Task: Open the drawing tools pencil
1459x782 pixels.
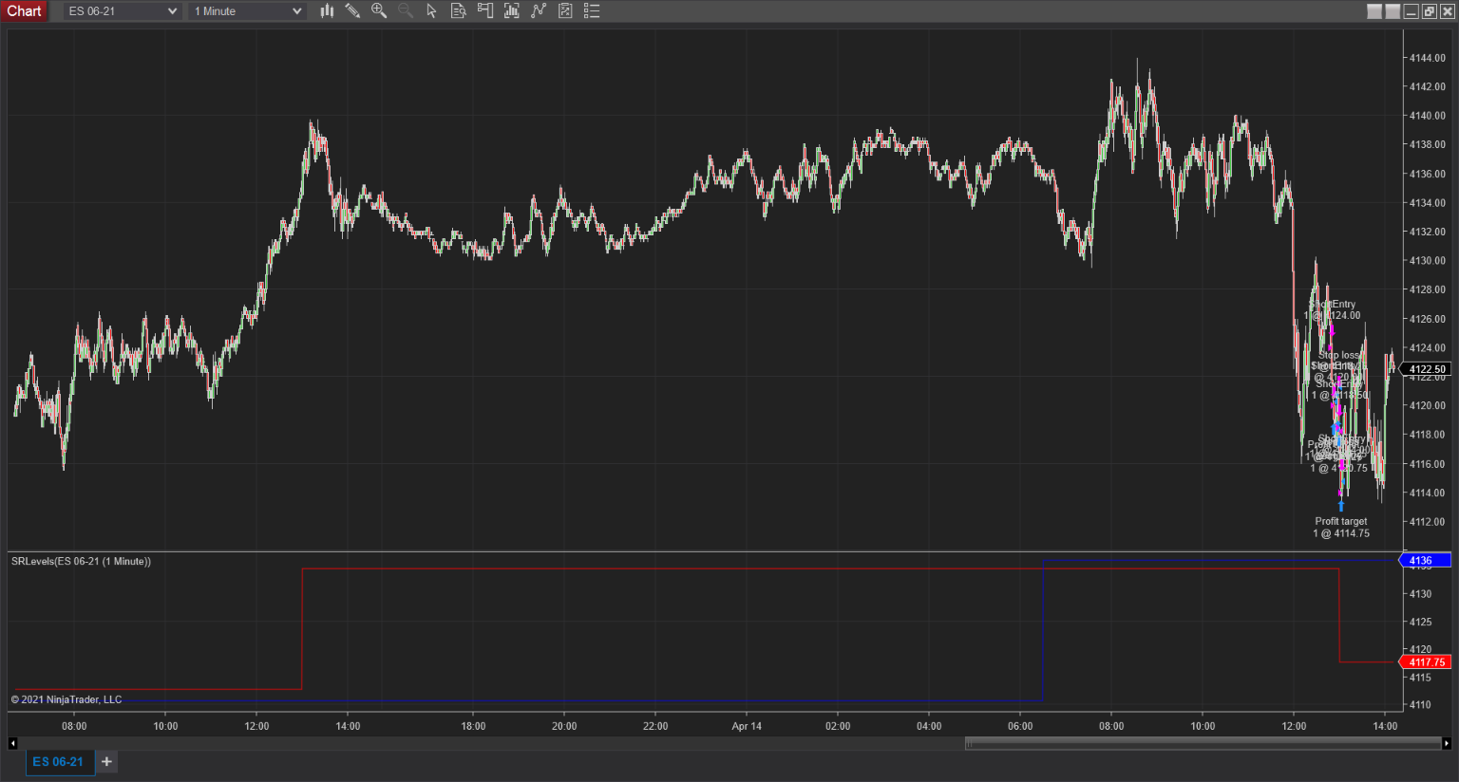Action: click(352, 11)
